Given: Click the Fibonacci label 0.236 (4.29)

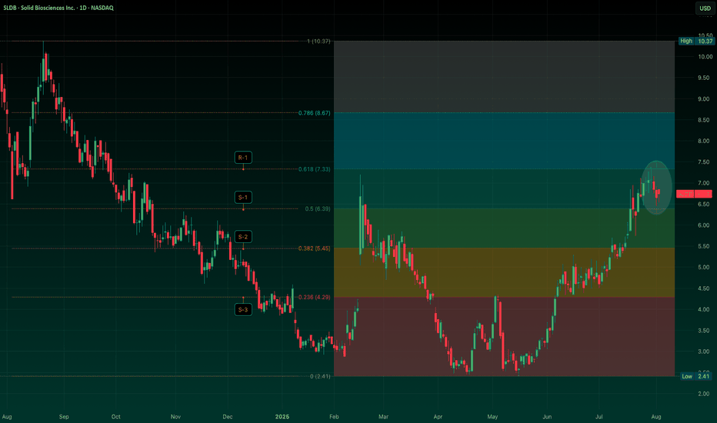Looking at the screenshot, I should click(314, 297).
